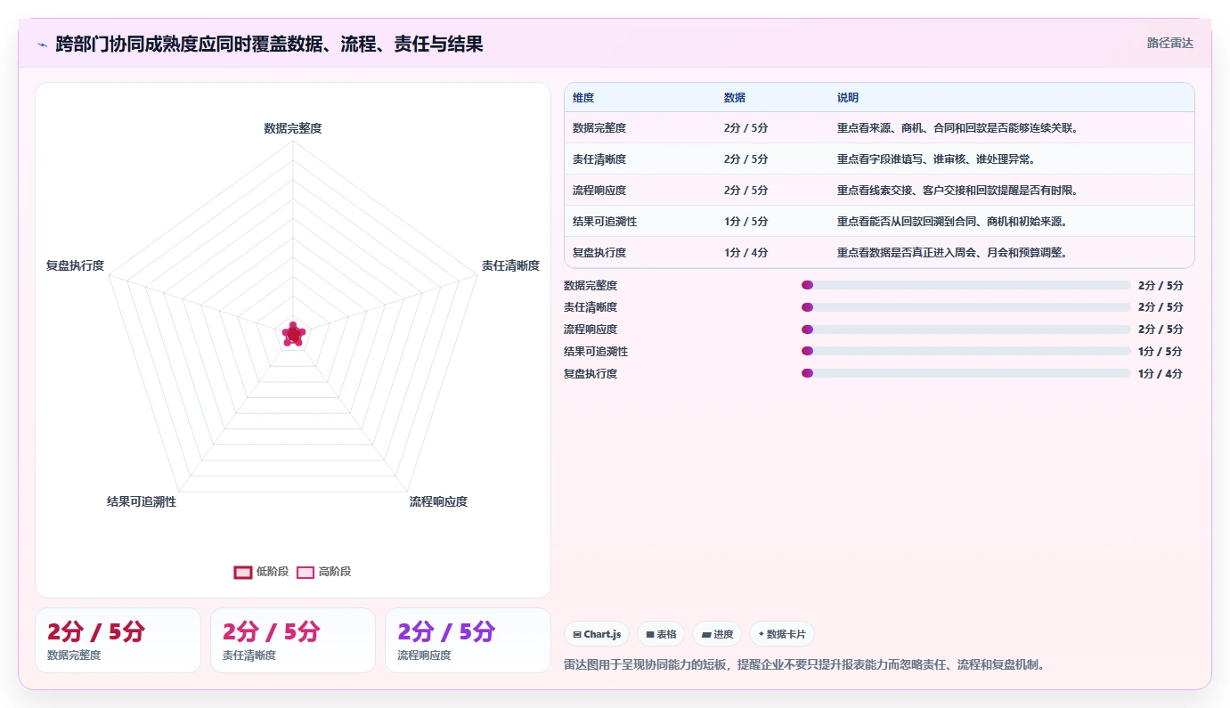Click the 1分 / 4分 table cell
This screenshot has height=708, width=1230.
tap(746, 253)
